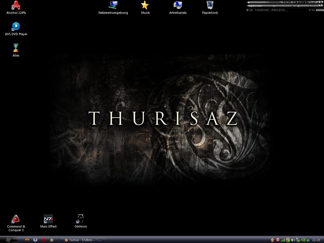Start Oblivion from the desktop shortcut
The image size is (324, 243).
[81, 219]
